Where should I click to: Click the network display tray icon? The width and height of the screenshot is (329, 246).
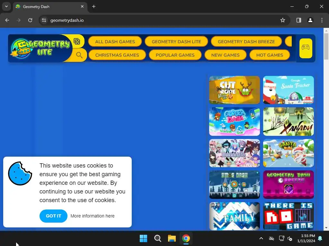(x=281, y=238)
